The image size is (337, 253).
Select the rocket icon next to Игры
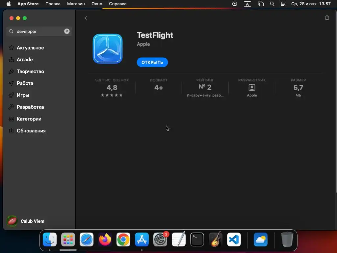(x=11, y=95)
